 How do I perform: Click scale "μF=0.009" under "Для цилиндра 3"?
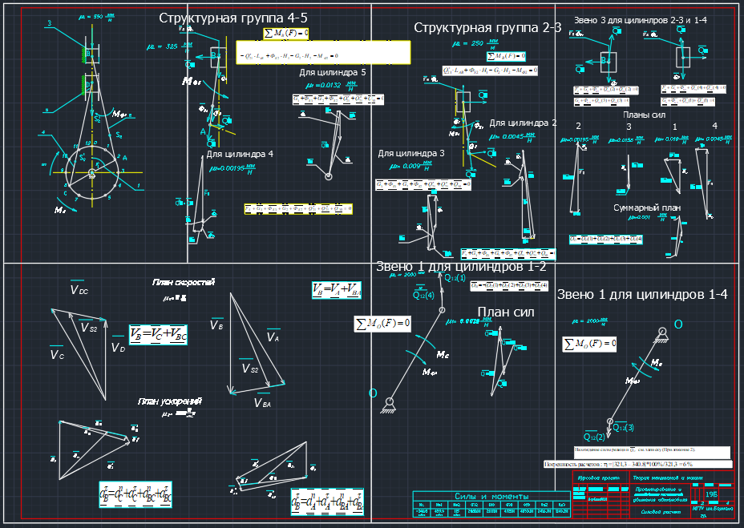coord(410,167)
